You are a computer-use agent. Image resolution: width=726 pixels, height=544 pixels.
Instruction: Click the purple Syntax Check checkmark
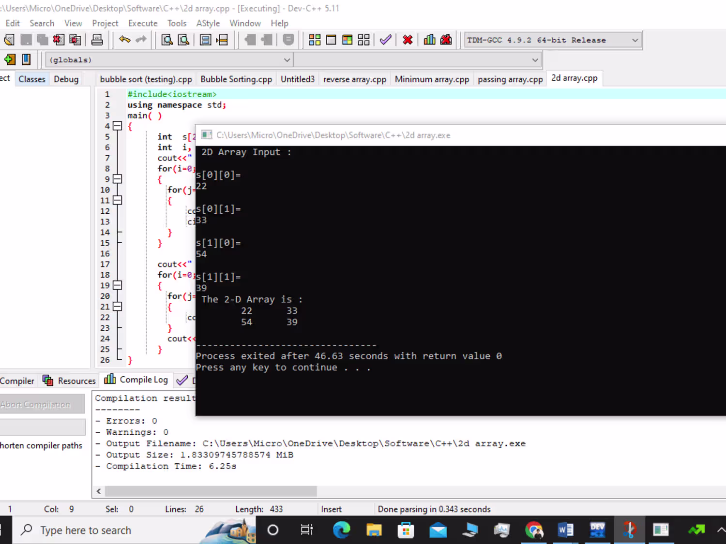(x=385, y=40)
